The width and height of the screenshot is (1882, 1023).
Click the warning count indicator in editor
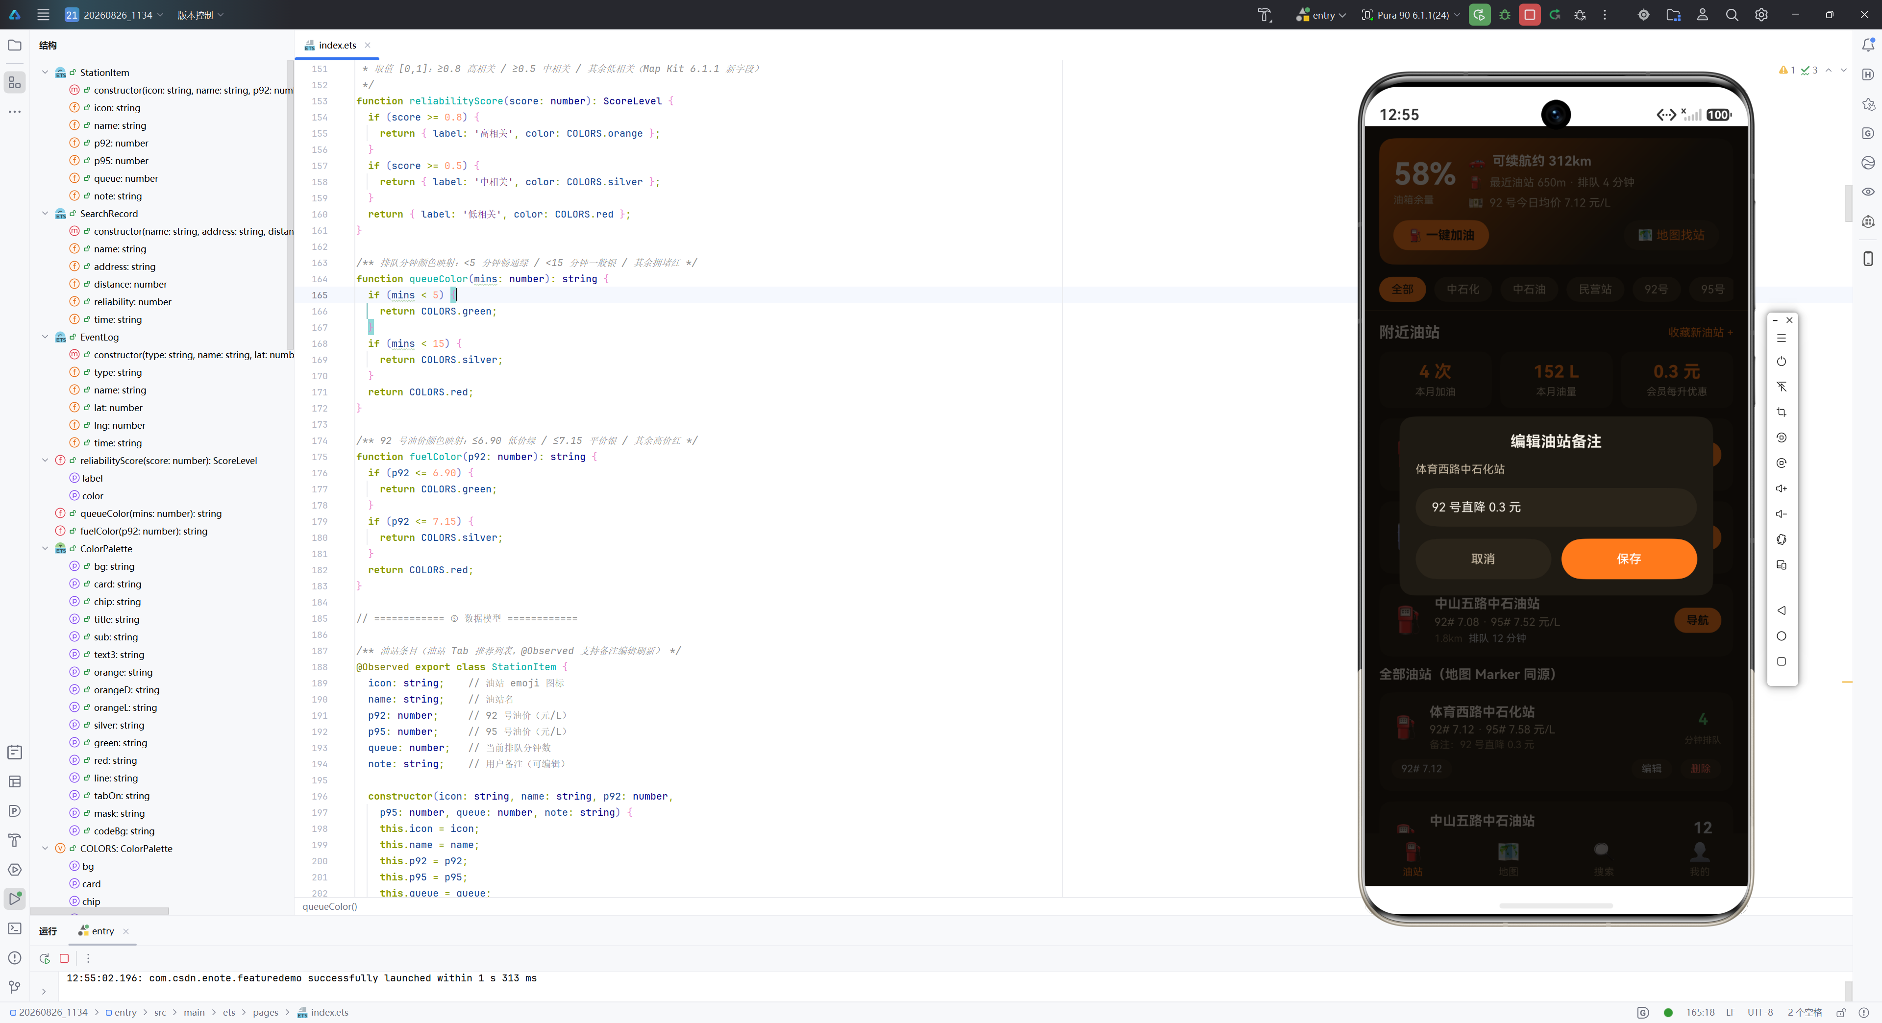[1787, 70]
